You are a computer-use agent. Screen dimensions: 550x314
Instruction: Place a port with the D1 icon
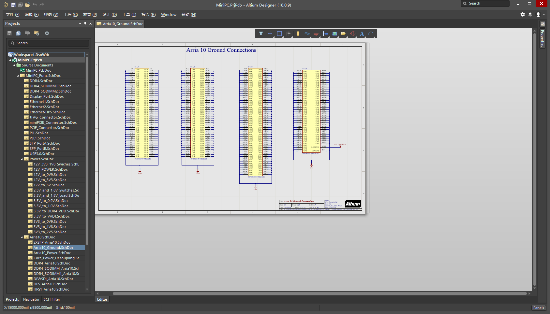click(x=343, y=34)
